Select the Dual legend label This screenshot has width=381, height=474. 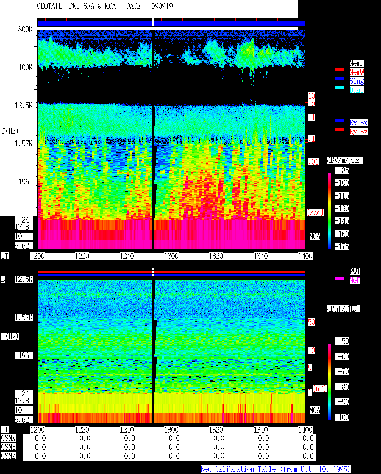357,90
